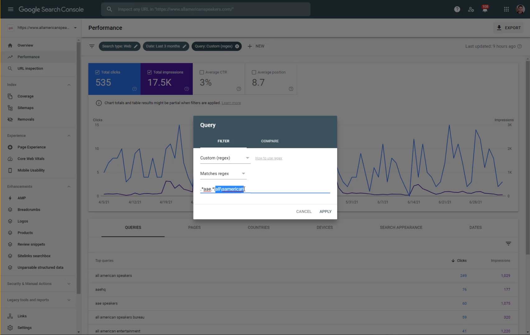Open the Custom (regex) filter type dropdown
530x335 pixels.
(225, 158)
